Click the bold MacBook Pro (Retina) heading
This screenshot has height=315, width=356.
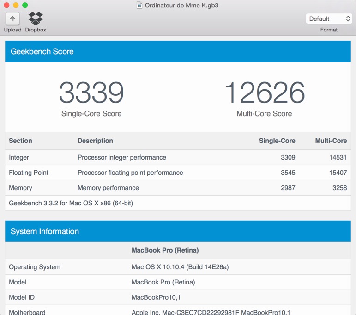pyautogui.click(x=165, y=250)
